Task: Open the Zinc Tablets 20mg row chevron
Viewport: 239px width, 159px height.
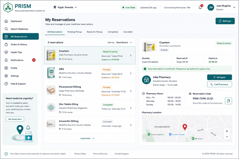Action: click(131, 108)
